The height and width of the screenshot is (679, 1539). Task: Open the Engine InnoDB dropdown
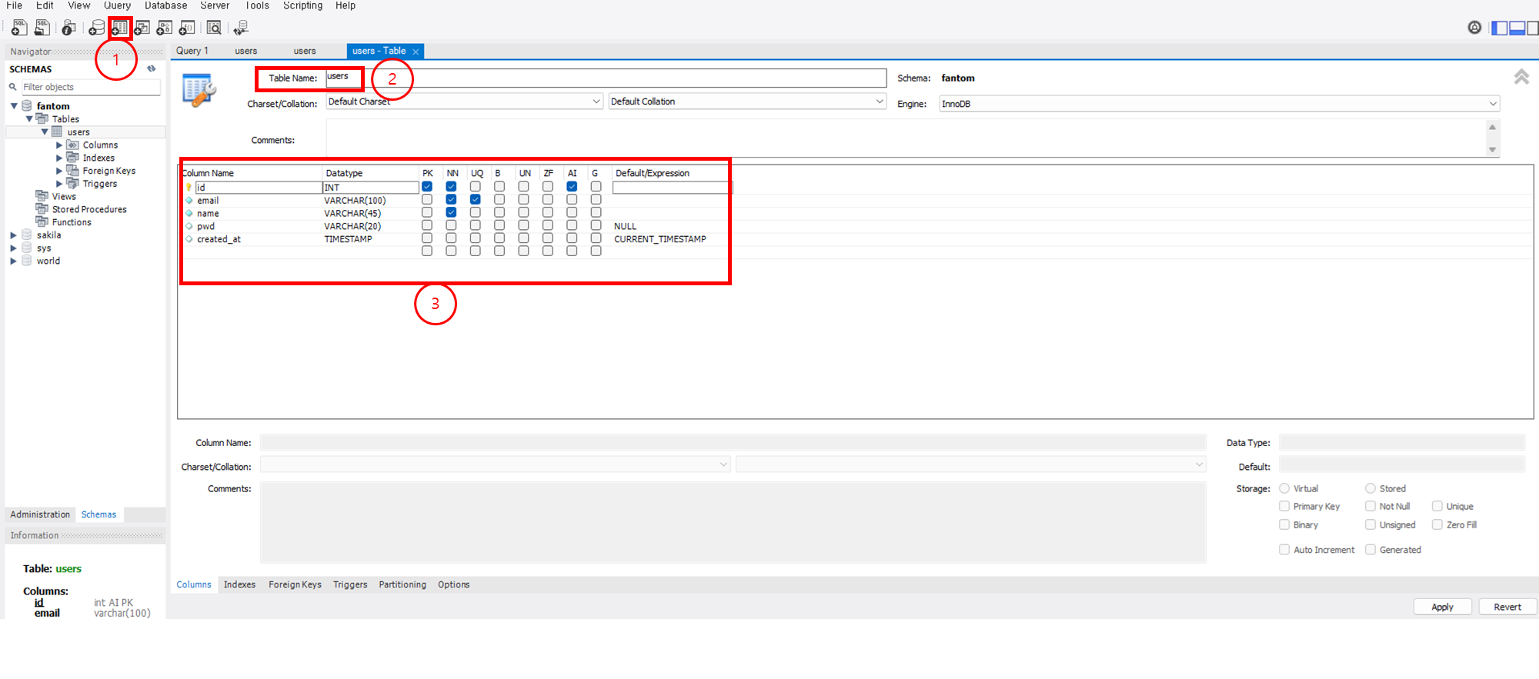pos(1220,104)
